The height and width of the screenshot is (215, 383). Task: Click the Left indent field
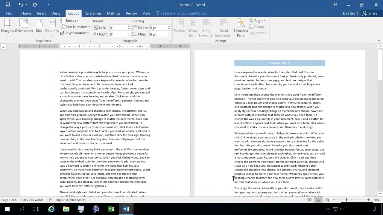click(x=119, y=28)
